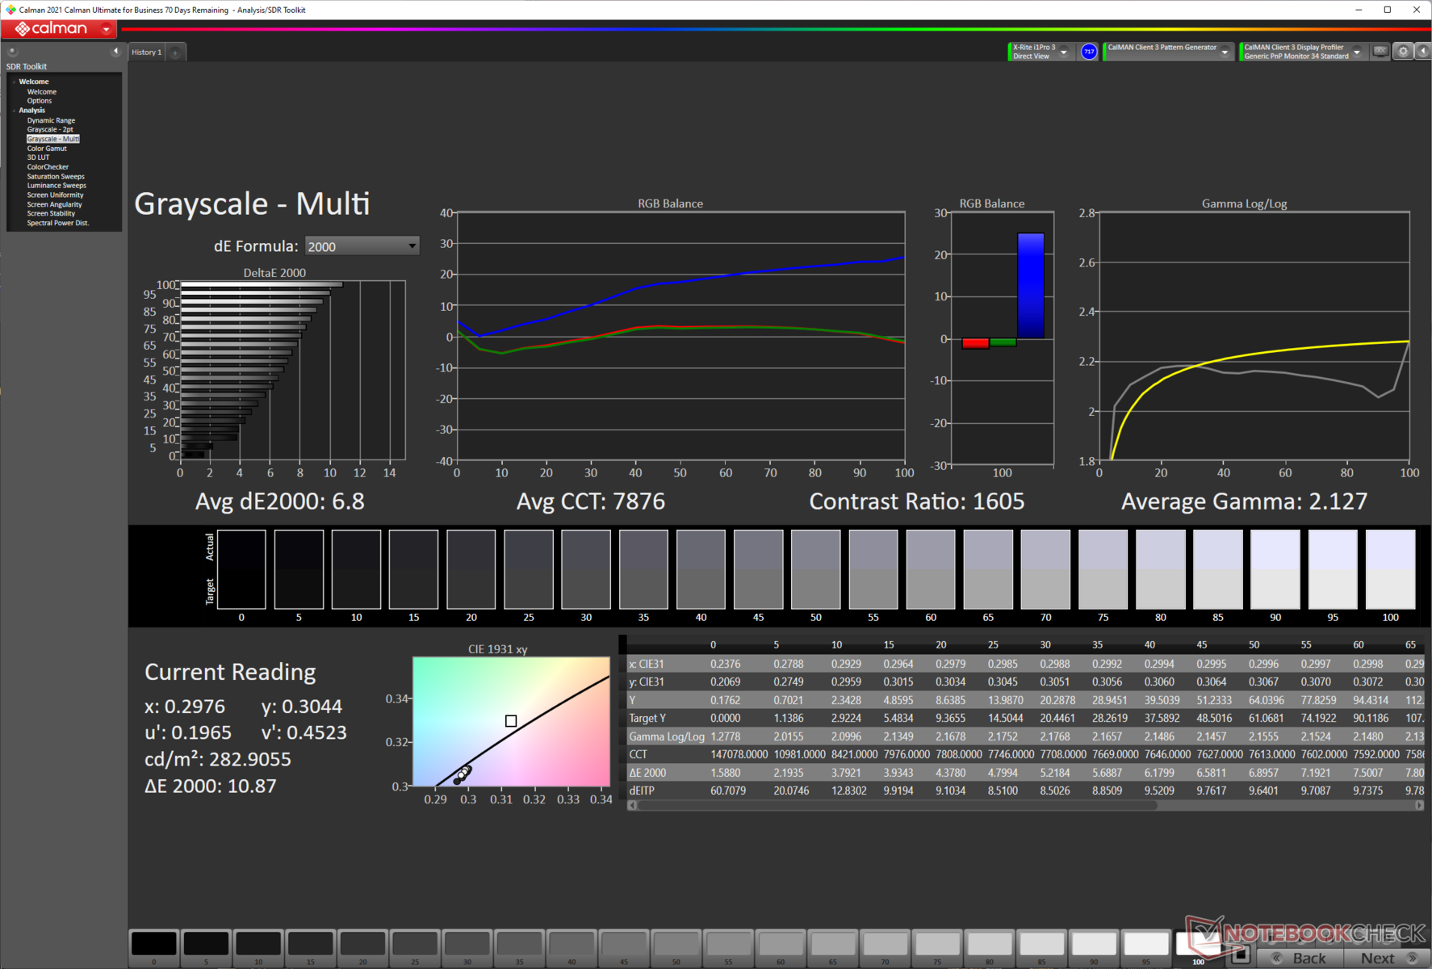The image size is (1432, 969).
Task: Expand the CalMAN Client 3 Display Profiler dropdown
Action: point(1357,52)
